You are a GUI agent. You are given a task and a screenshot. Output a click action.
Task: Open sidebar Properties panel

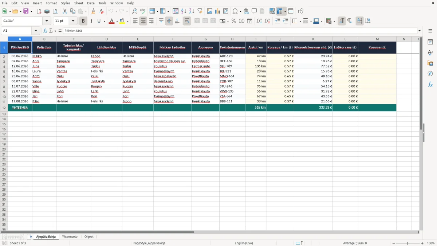(x=430, y=42)
